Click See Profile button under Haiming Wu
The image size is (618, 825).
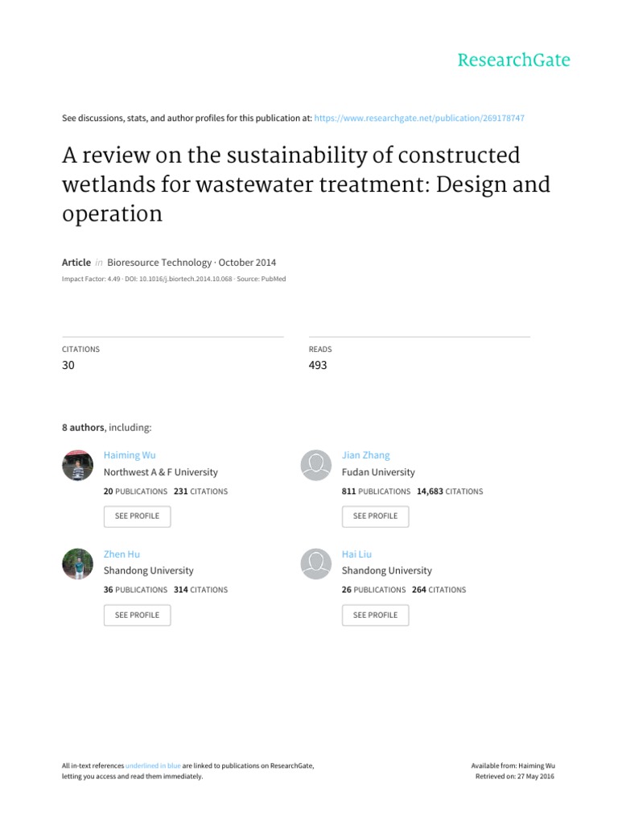click(137, 516)
